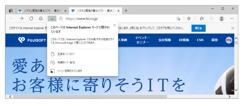Click the blue 閉じる button
Screen dimensions: 243x104
point(198,28)
